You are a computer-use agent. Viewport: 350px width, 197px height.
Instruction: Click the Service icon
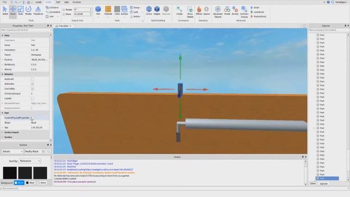click(235, 10)
